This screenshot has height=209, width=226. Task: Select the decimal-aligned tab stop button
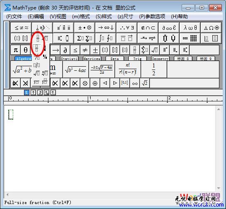click(x=53, y=92)
